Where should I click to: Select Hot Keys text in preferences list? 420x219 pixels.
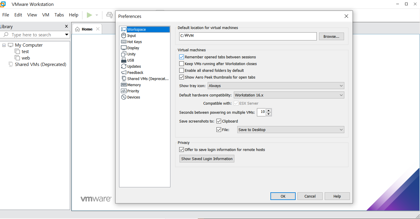tap(135, 42)
